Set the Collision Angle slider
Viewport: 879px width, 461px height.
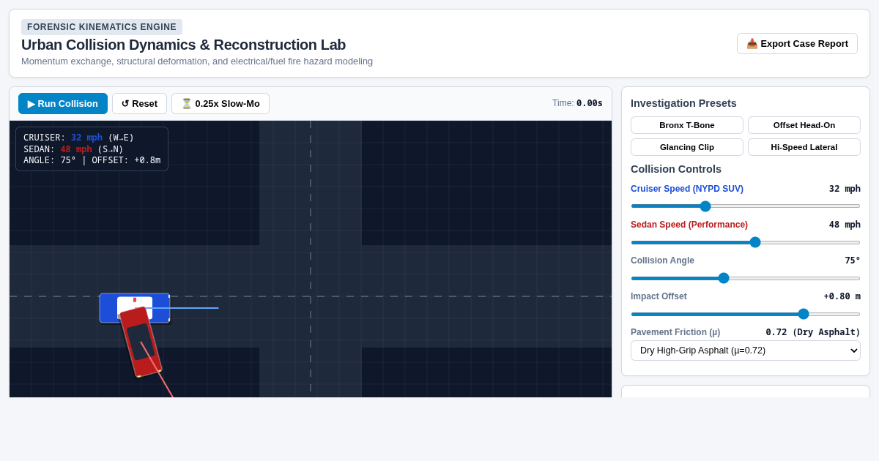tap(746, 278)
